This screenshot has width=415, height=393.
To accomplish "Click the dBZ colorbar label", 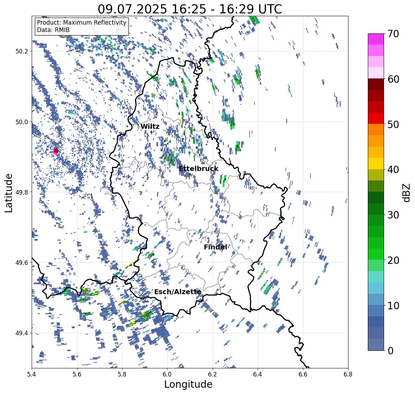I will click(x=407, y=192).
